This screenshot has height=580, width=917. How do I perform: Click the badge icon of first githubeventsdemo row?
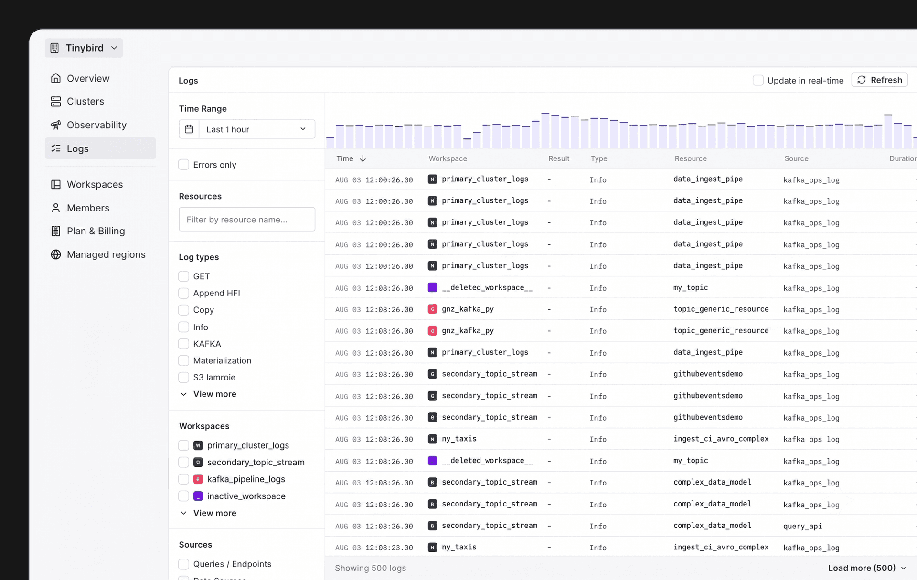pos(432,374)
